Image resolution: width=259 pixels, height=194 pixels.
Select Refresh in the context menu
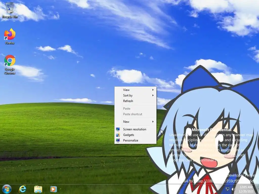136,101
